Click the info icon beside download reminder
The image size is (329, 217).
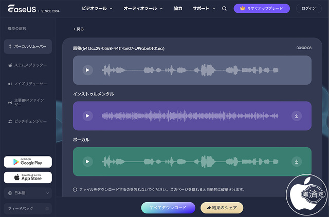(75, 190)
